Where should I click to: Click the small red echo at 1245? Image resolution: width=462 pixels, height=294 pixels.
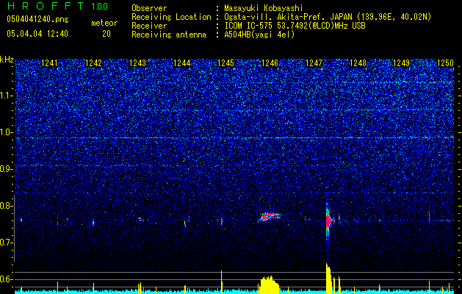click(222, 221)
